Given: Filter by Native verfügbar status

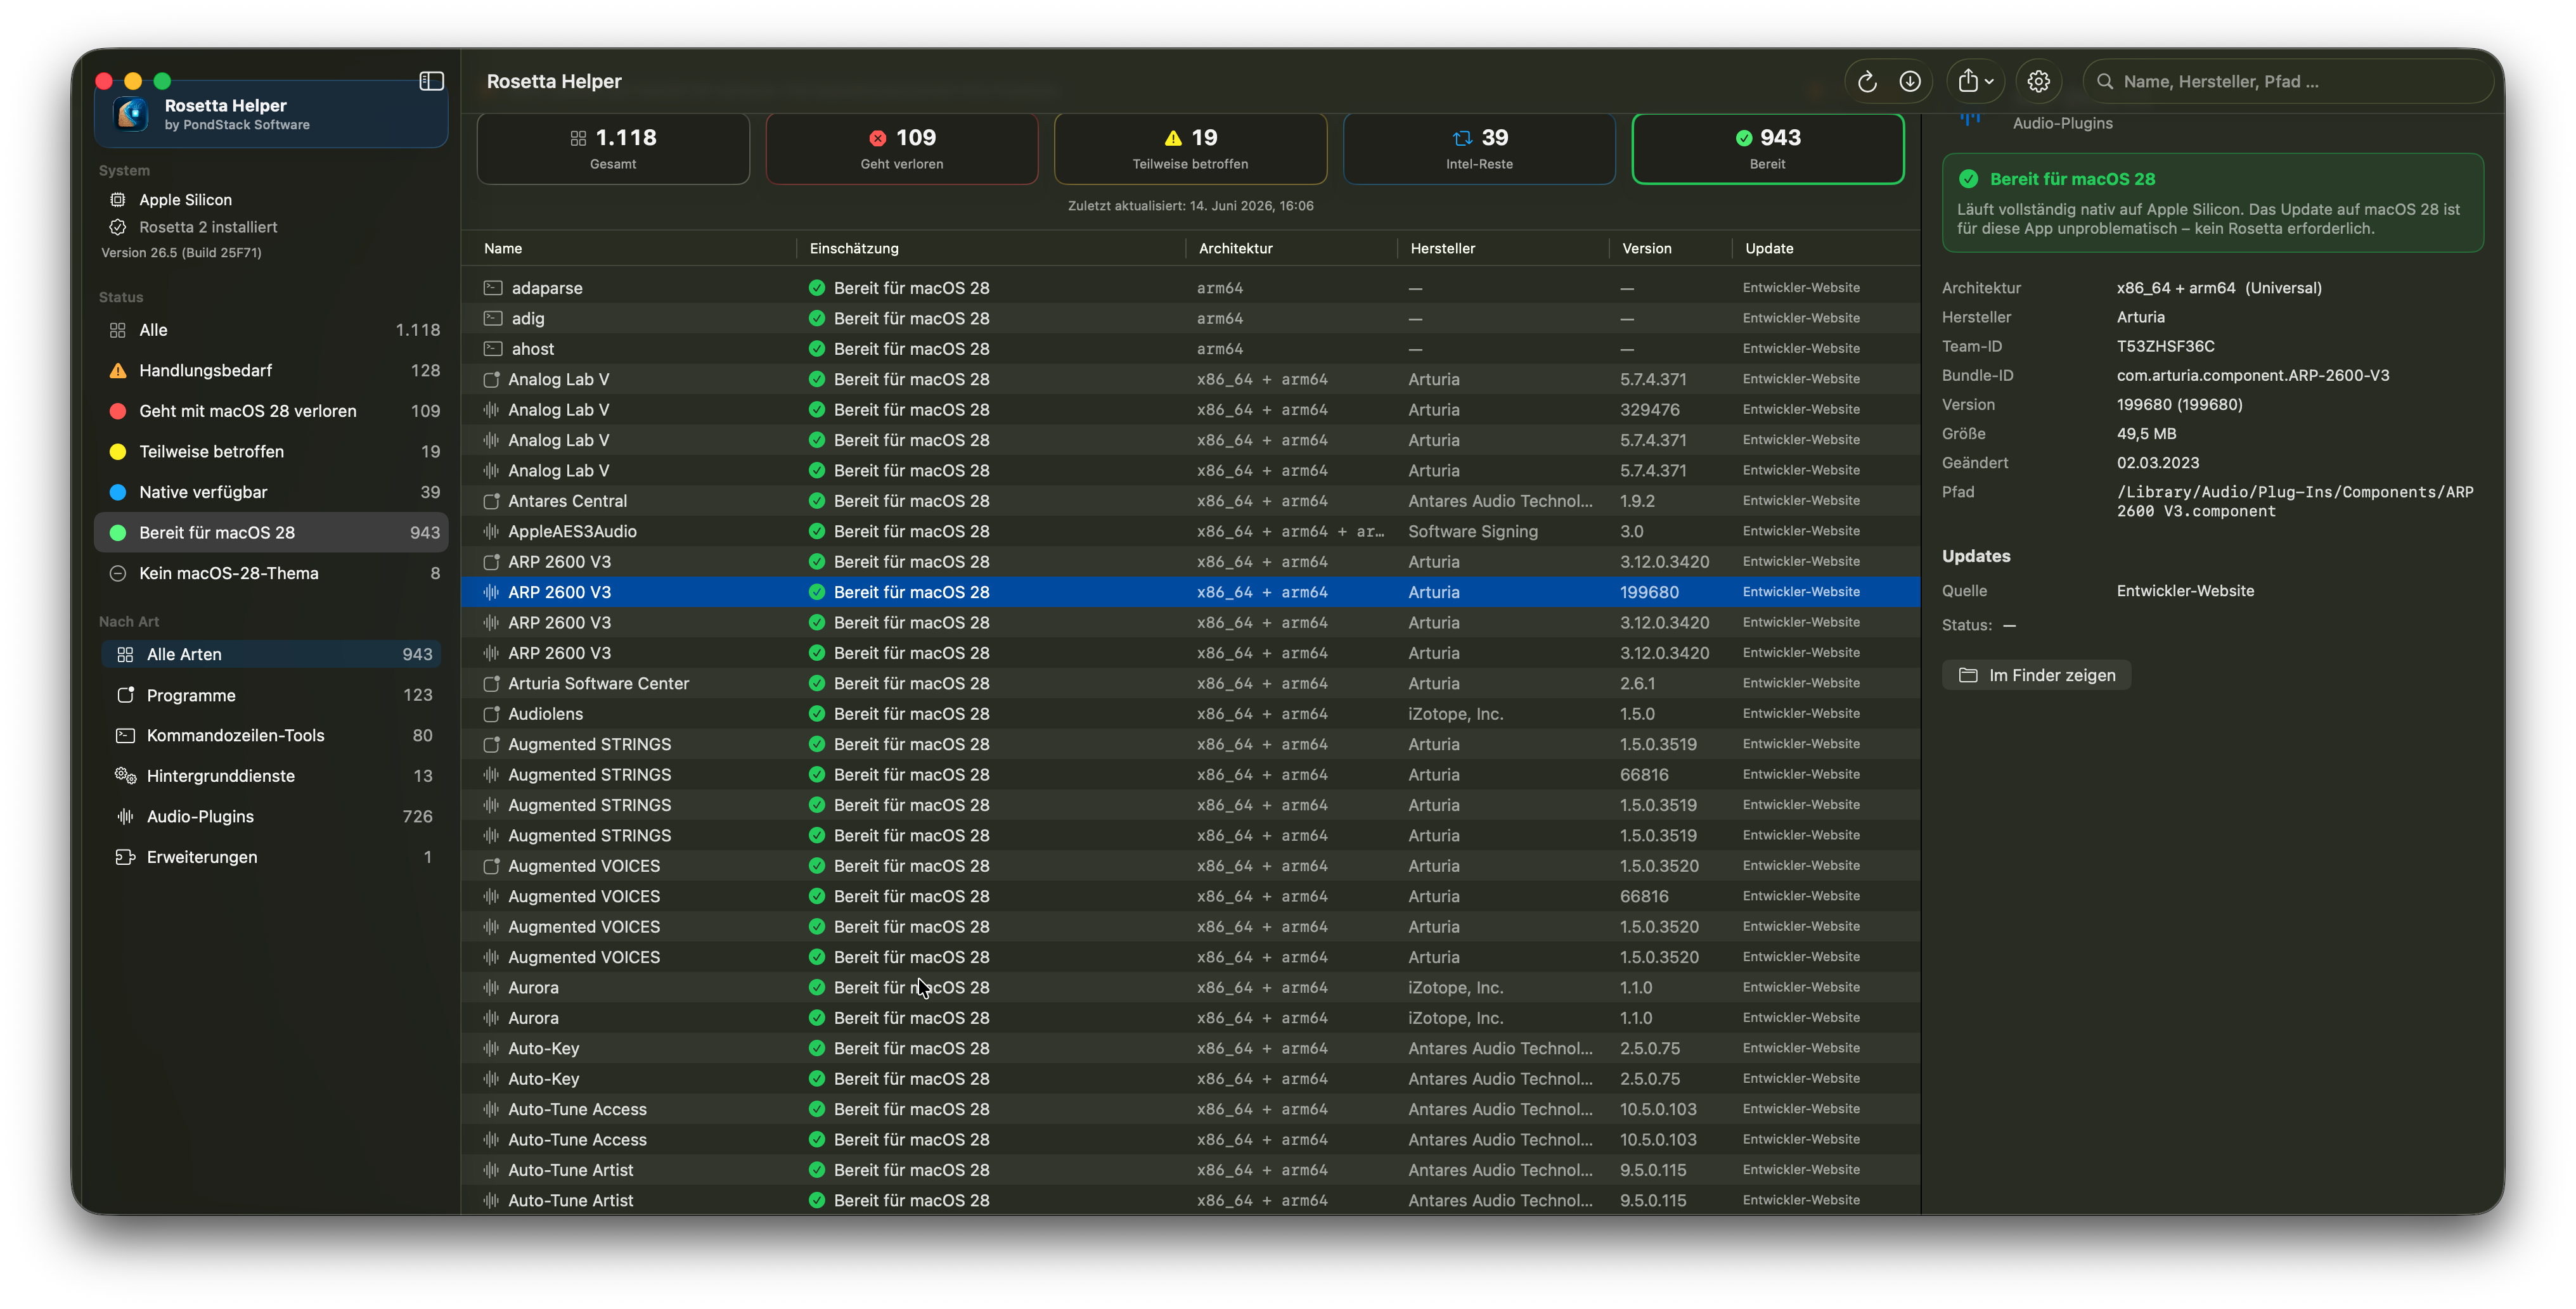Looking at the screenshot, I should coord(271,493).
